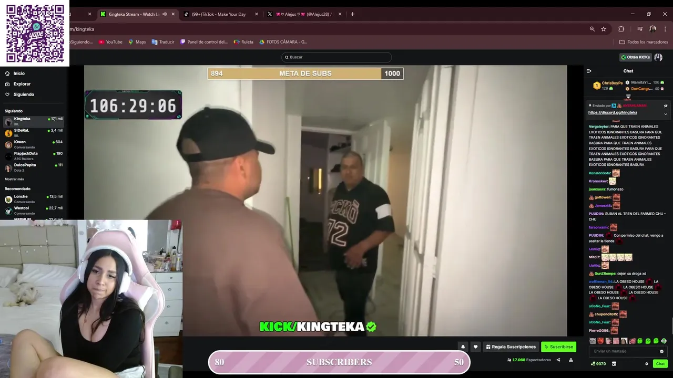
Task: Open the media control icon in toolbar
Action: tap(640, 29)
